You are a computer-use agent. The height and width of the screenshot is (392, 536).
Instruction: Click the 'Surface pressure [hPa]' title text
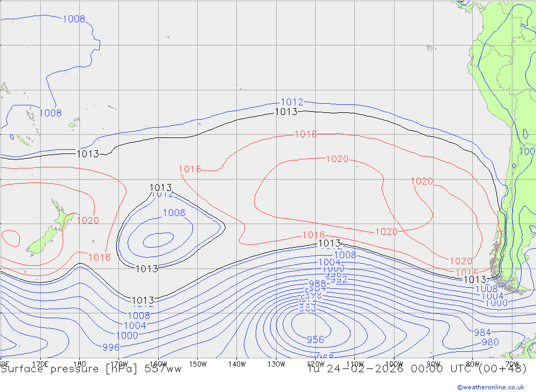pos(70,369)
